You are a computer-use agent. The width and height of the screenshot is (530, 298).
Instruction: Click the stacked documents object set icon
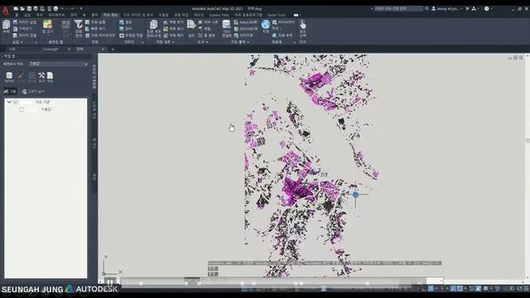(153, 24)
